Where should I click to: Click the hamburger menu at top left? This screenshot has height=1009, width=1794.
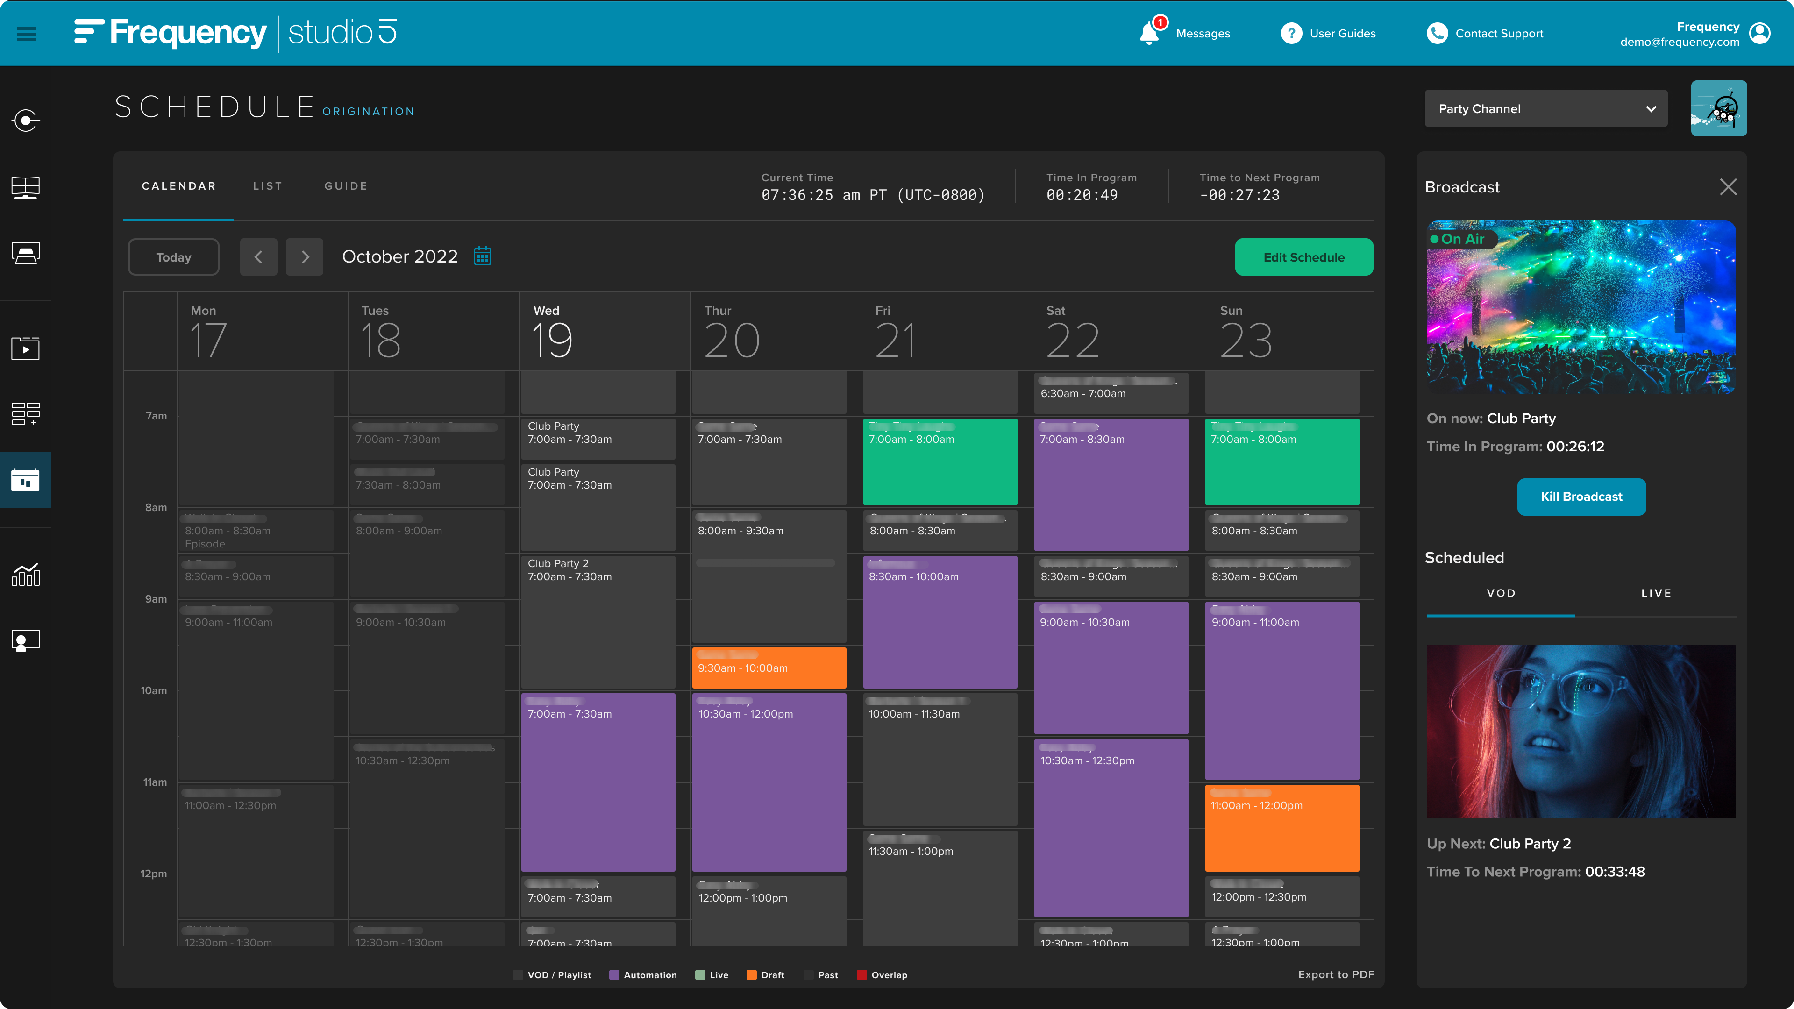(26, 34)
